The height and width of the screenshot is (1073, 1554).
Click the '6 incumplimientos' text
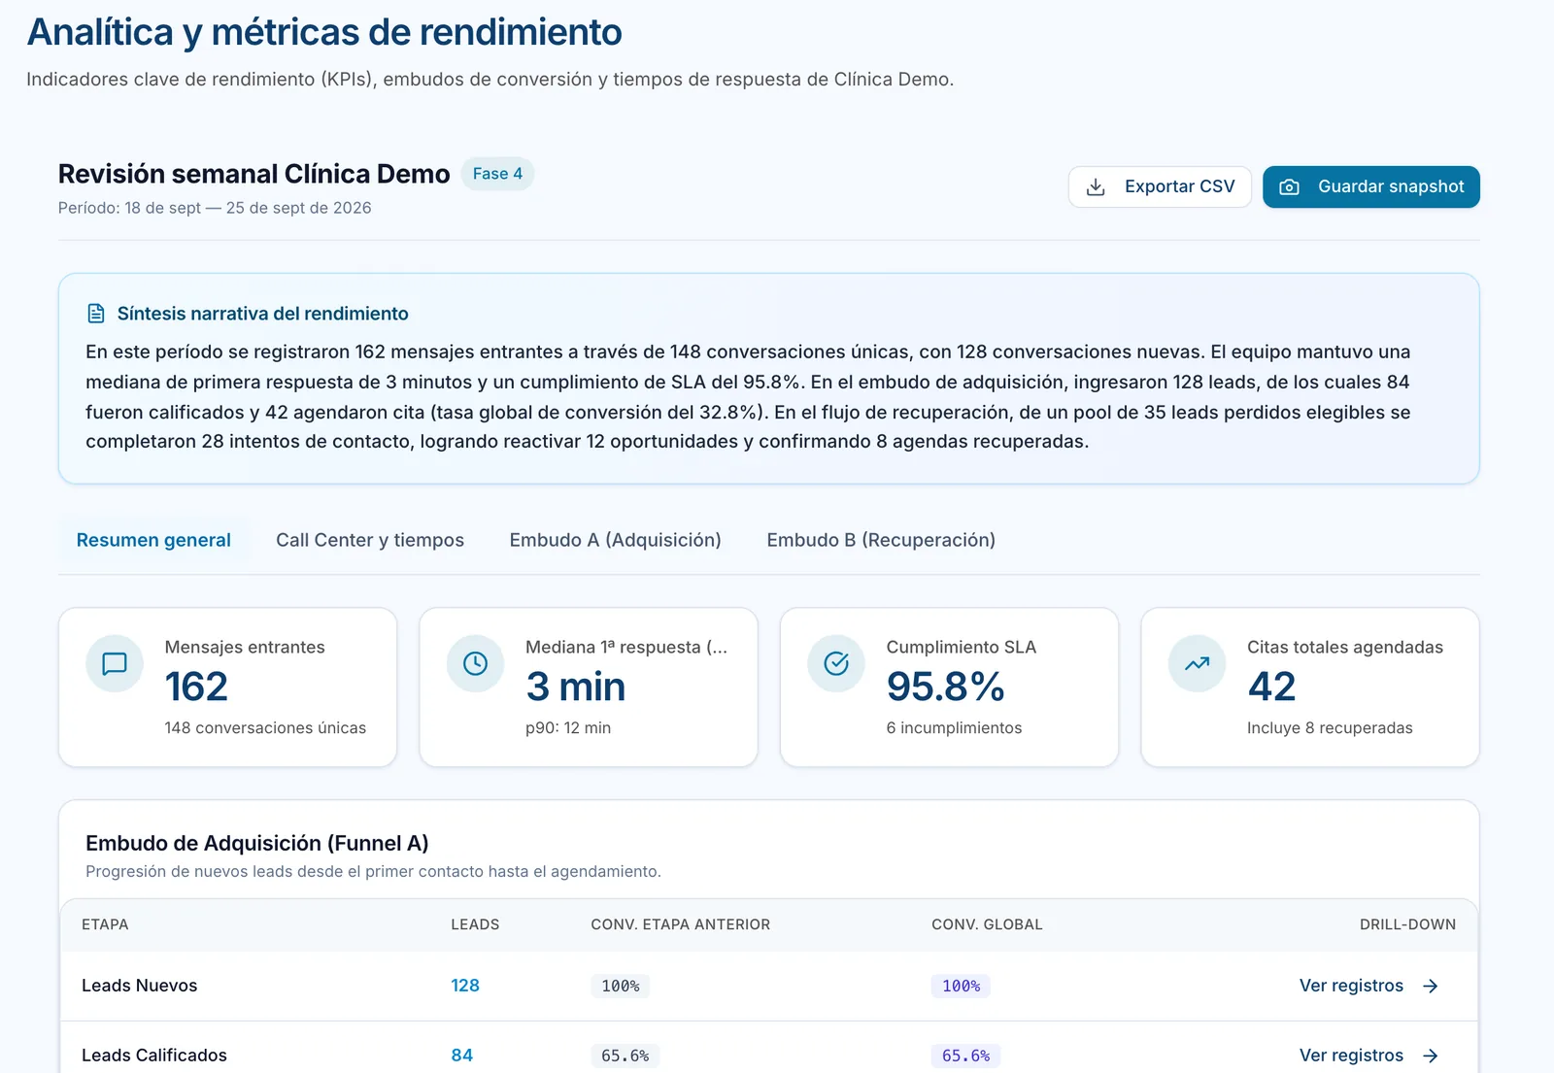click(954, 728)
